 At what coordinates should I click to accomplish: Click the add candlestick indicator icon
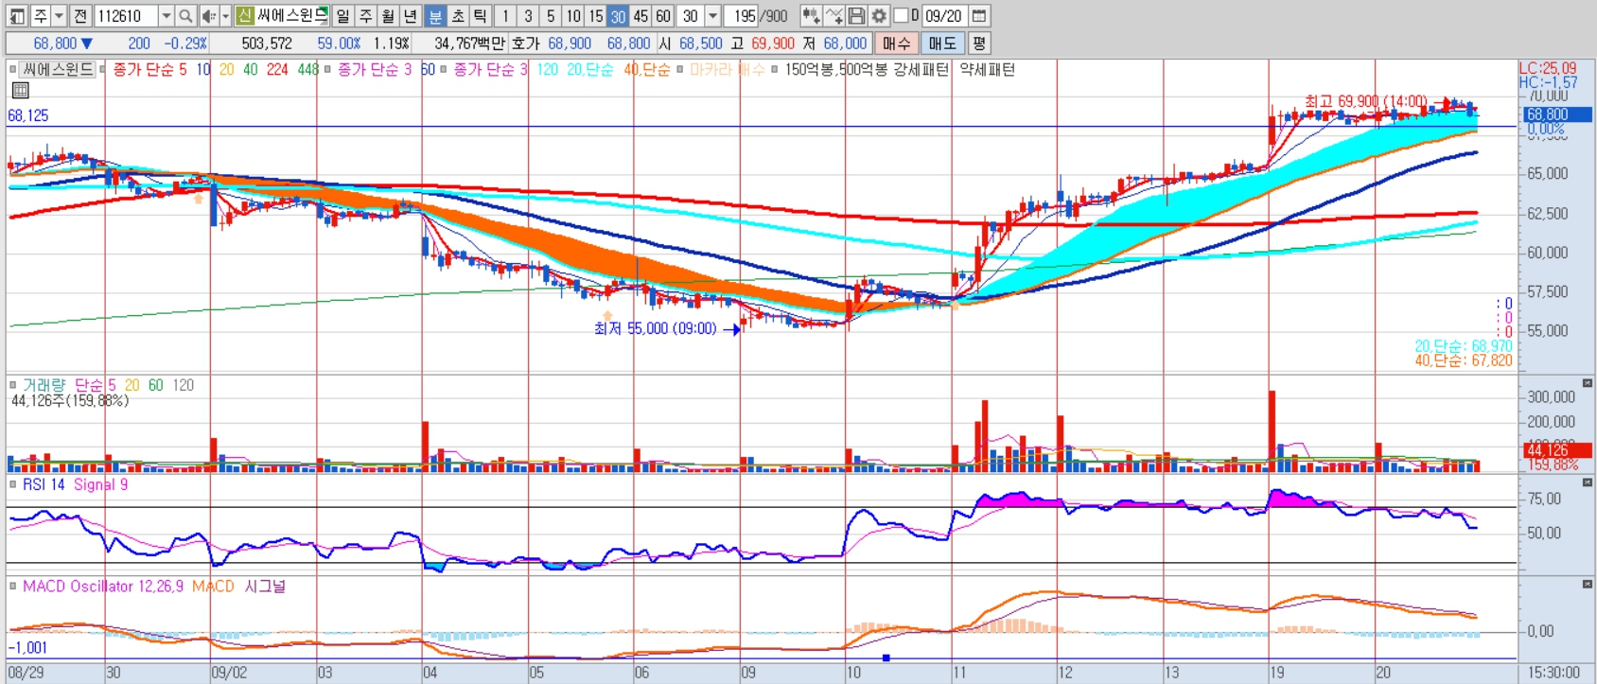click(x=811, y=16)
